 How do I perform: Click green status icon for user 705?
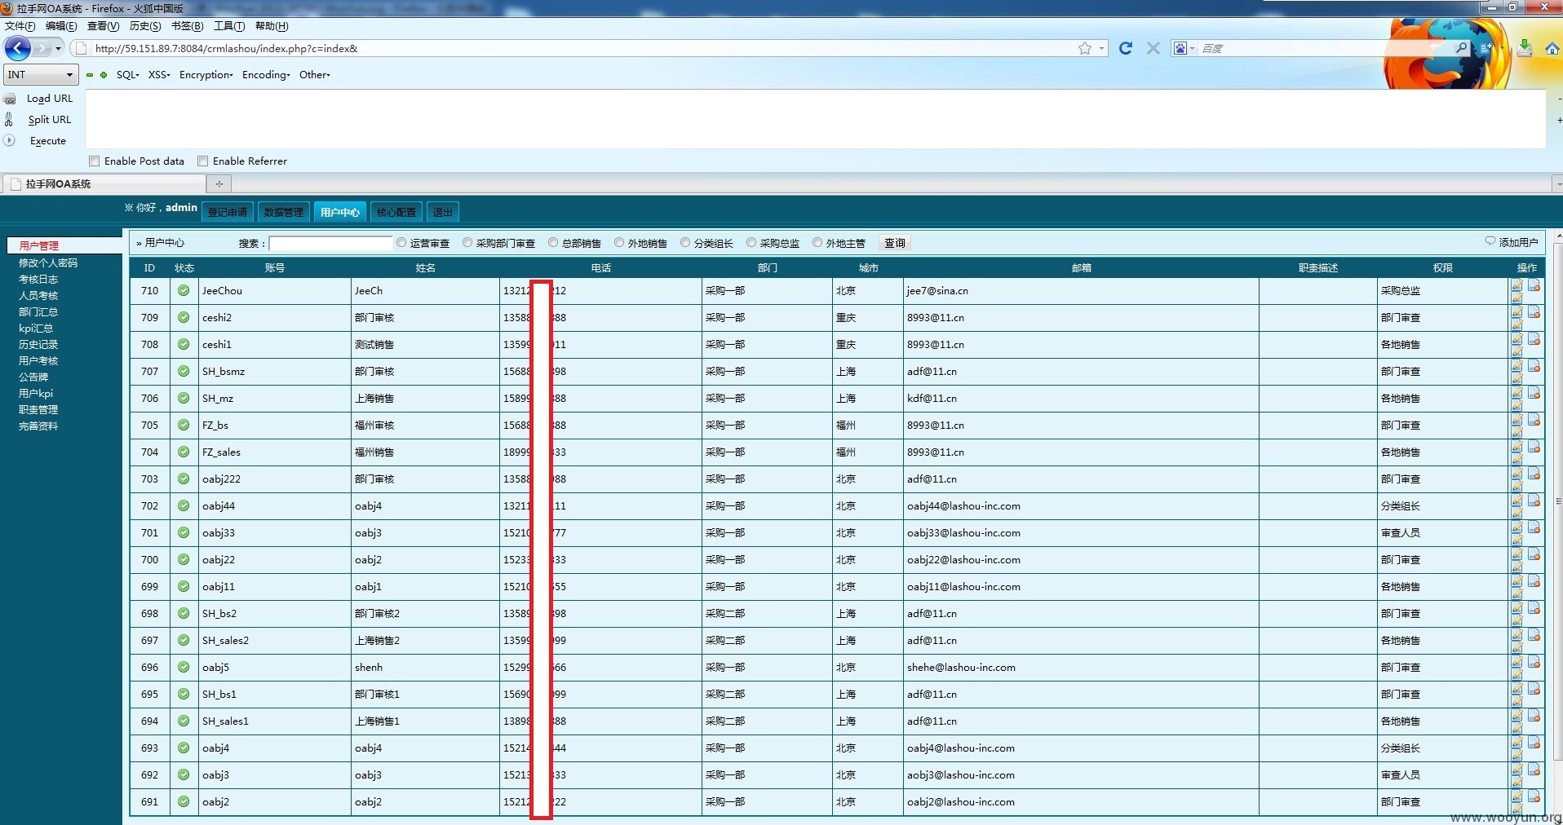184,425
